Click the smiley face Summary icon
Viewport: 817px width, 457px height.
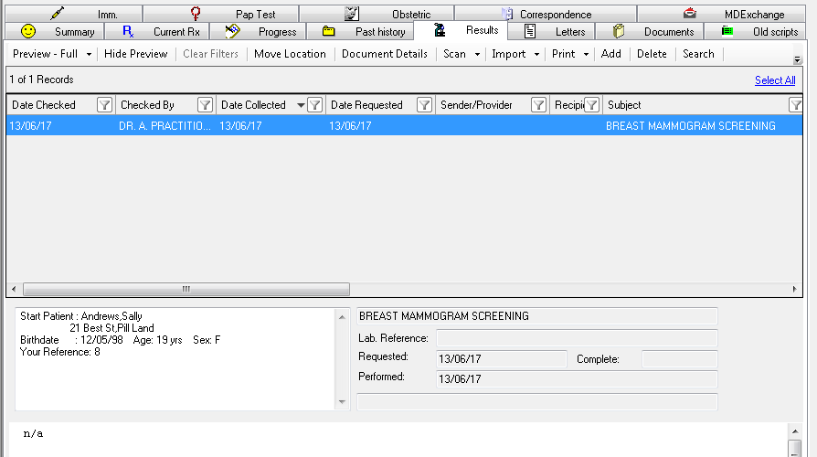(x=28, y=31)
